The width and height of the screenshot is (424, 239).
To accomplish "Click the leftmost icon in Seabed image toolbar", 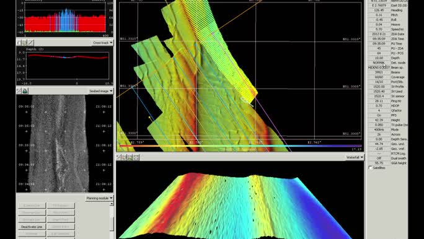I will 19,91.
